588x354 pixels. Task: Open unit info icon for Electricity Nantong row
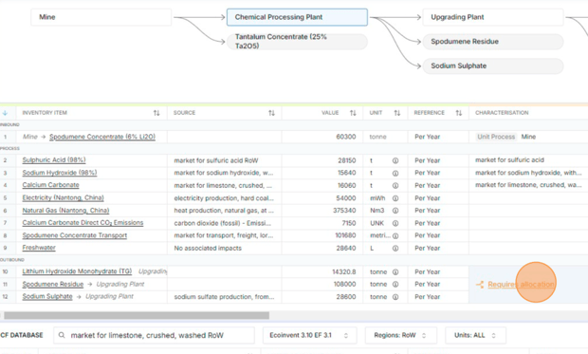click(x=395, y=198)
